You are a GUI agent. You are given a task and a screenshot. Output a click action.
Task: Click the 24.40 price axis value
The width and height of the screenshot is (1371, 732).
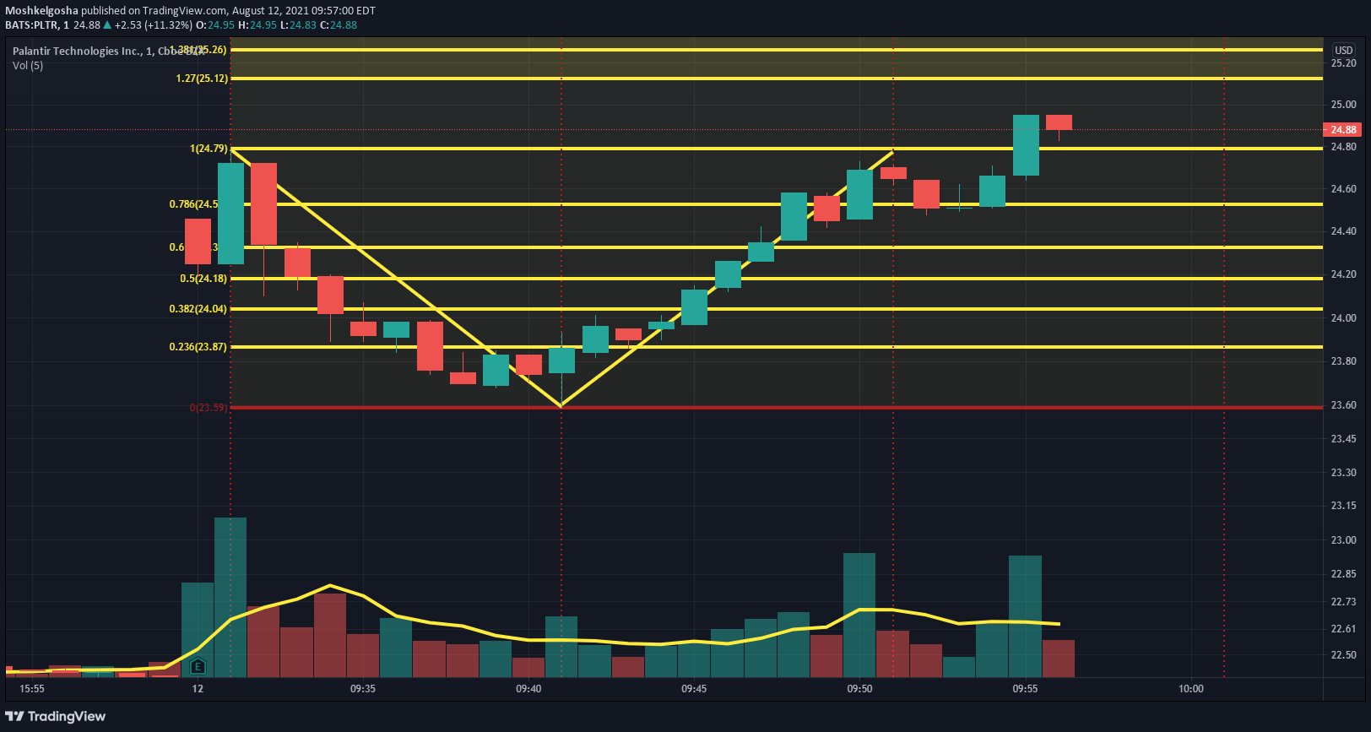coord(1343,231)
